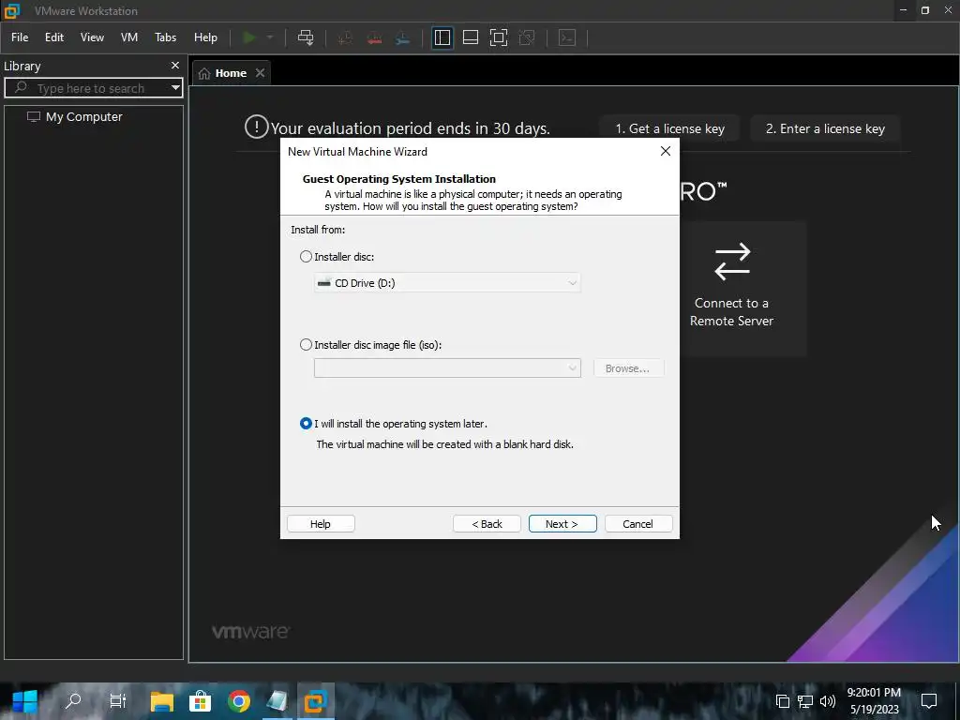960x720 pixels.
Task: Click the Next > button
Action: click(562, 523)
